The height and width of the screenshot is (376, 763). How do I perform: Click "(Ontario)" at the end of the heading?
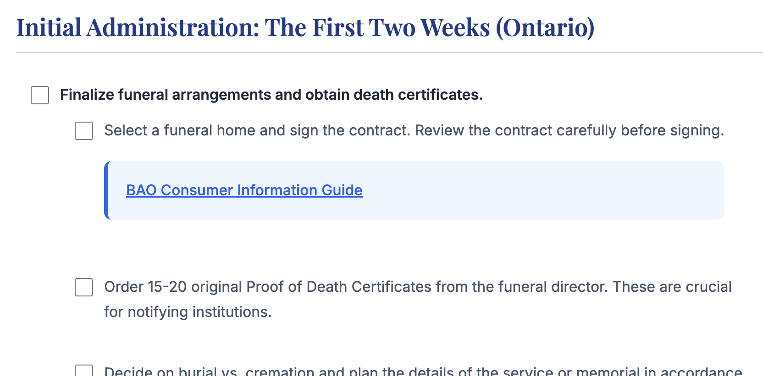[x=545, y=27]
